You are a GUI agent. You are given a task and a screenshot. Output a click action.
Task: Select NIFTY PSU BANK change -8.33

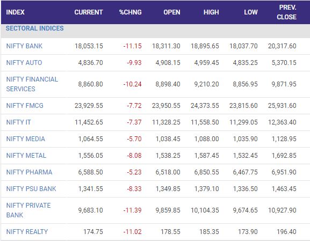(x=134, y=189)
